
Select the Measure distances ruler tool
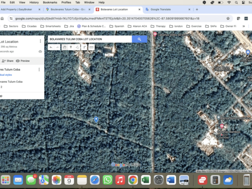click(x=91, y=47)
